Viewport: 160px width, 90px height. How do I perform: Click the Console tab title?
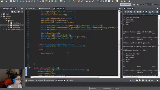coord(128,8)
